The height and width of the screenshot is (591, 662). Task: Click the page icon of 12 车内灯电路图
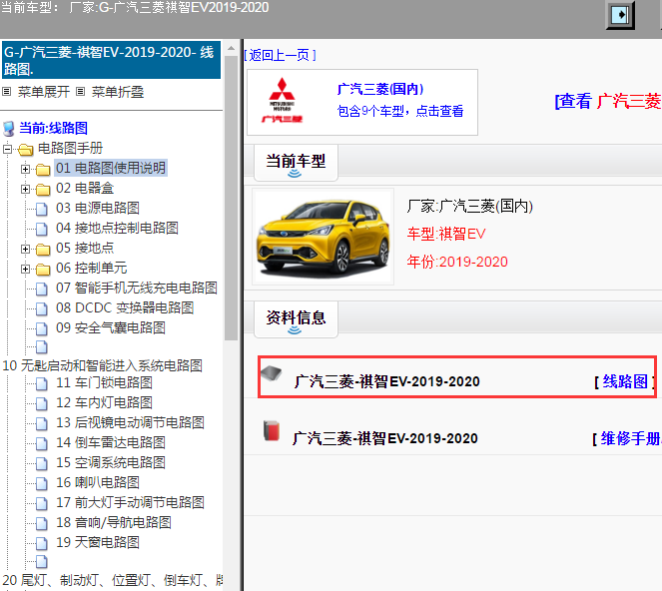[41, 403]
